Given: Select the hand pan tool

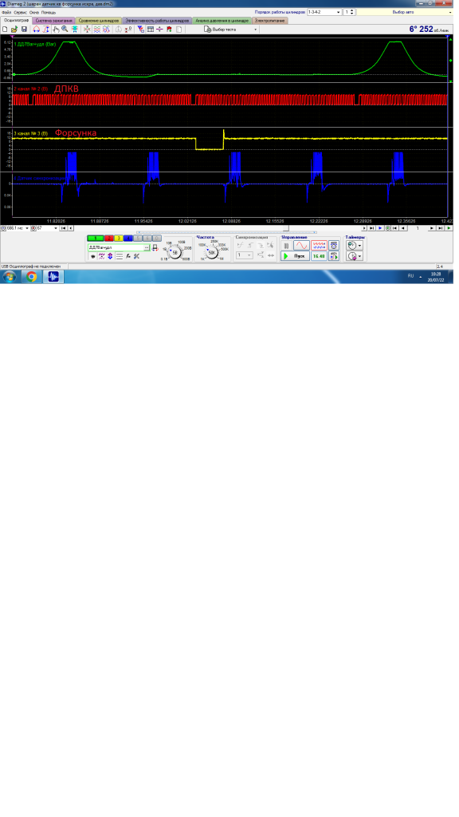Looking at the screenshot, I should (x=56, y=30).
